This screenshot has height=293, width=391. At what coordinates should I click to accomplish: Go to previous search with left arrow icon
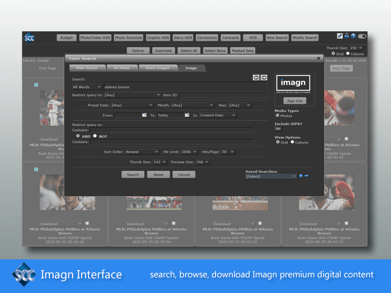256,78
